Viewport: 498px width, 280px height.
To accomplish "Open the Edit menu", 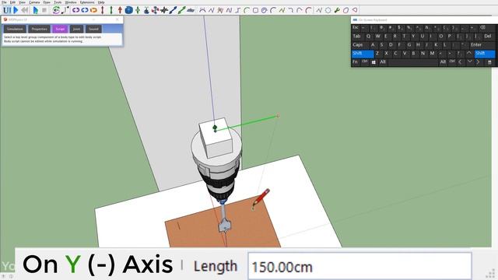I will pyautogui.click(x=12, y=2).
